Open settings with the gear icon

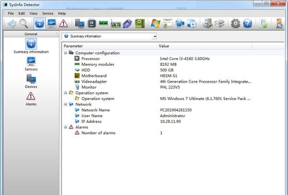click(236, 24)
